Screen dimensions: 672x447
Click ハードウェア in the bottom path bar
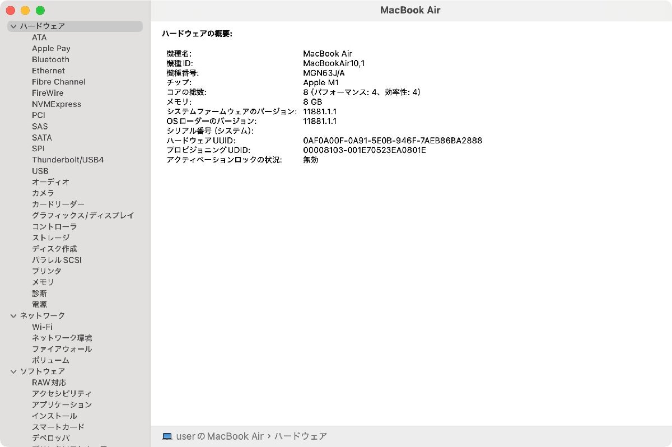300,436
